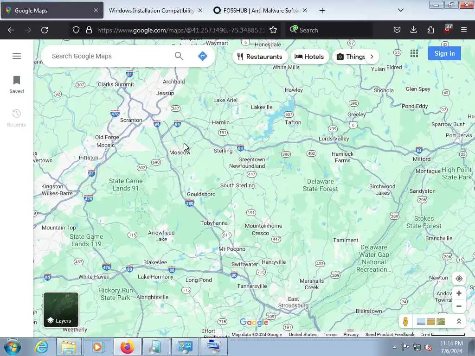Click the Firefox URL address bar
Viewport: 475px width, 356px height.
point(180,30)
